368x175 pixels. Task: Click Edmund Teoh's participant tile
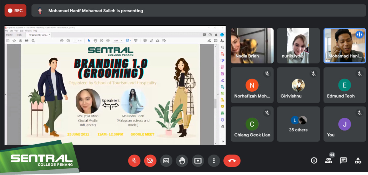[345, 85]
